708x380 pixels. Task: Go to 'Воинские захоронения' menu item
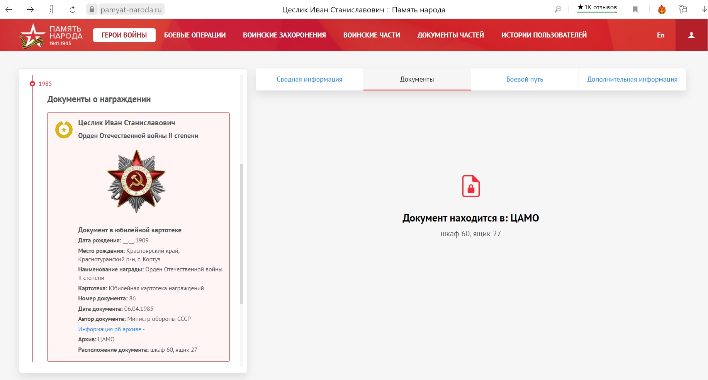click(284, 35)
